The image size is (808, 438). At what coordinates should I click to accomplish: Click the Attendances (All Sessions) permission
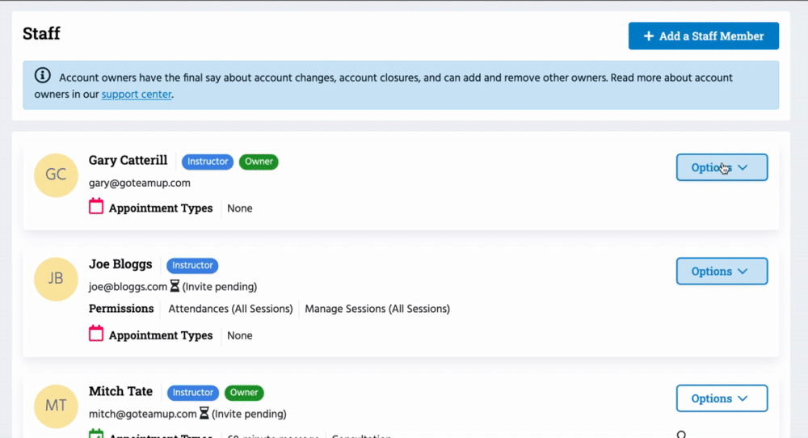(x=229, y=309)
